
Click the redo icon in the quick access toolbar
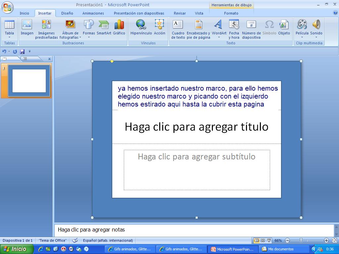pyautogui.click(x=15, y=51)
